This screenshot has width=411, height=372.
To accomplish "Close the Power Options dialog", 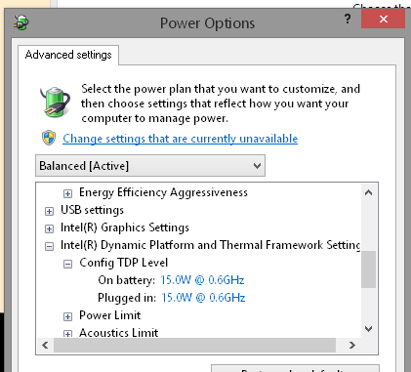I will click(383, 19).
